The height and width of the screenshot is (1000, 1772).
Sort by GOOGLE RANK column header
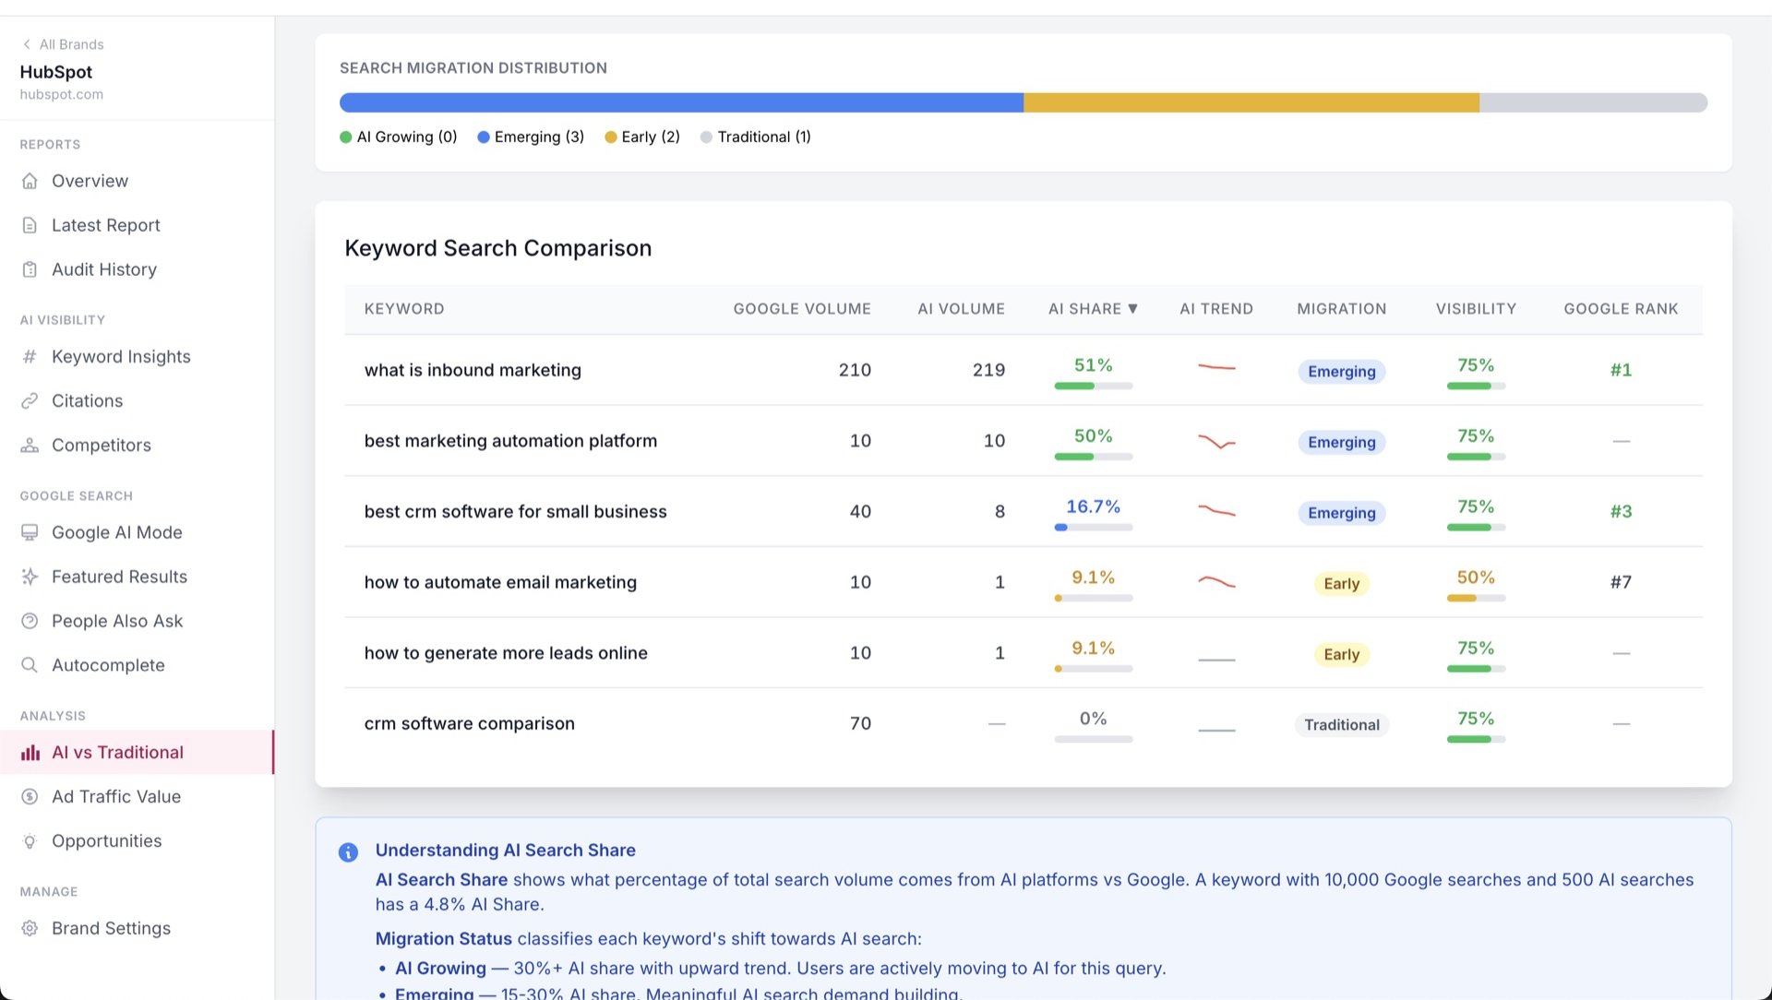click(x=1621, y=309)
